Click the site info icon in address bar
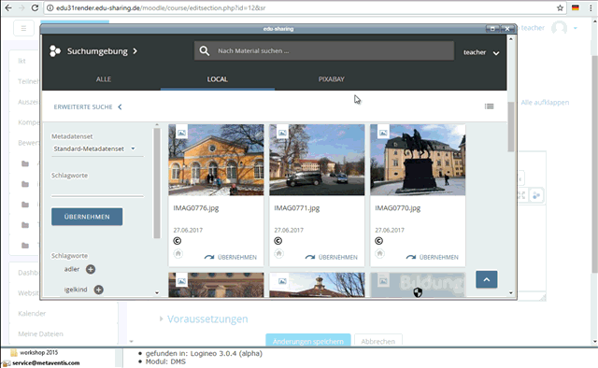 point(50,7)
